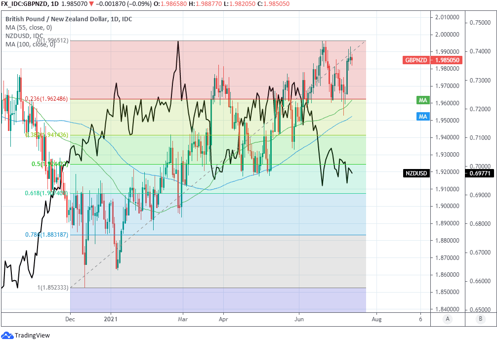Toggle the A auto-scale button
This screenshot has height=341, width=497.
tap(447, 319)
